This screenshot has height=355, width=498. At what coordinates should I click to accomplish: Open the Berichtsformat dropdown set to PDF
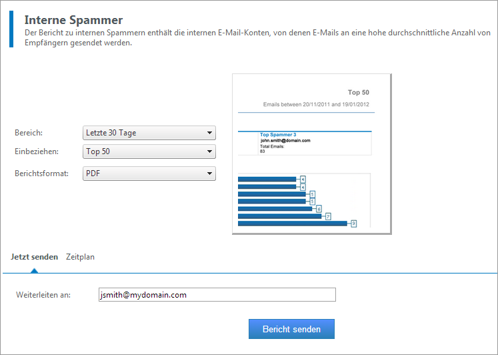point(149,173)
